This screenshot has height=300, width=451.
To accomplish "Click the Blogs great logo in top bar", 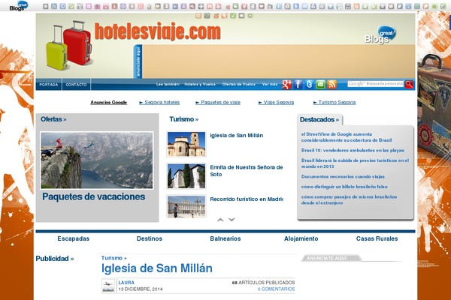I will click(x=19, y=6).
